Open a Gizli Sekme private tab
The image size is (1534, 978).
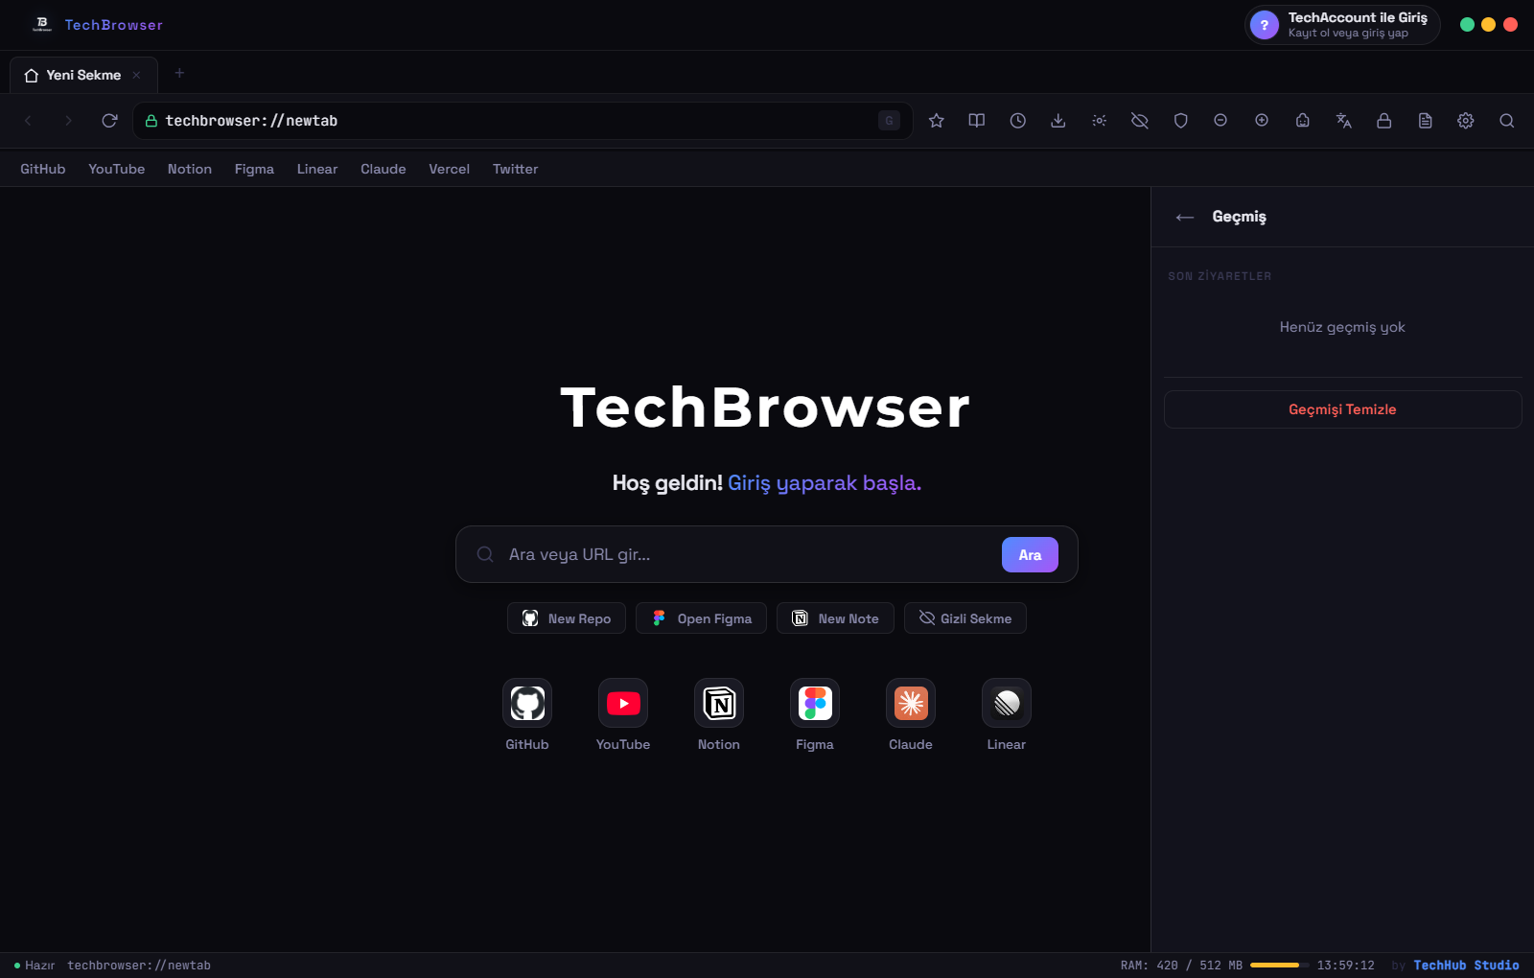click(965, 618)
